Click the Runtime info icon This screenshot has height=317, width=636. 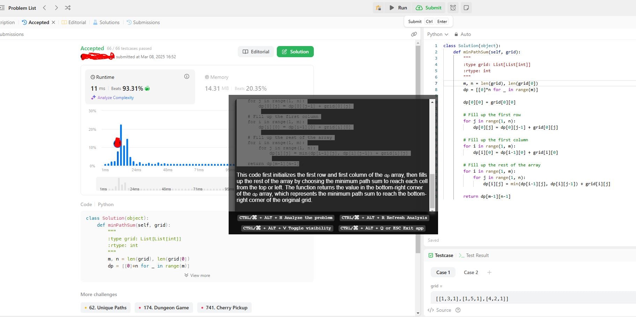[187, 77]
